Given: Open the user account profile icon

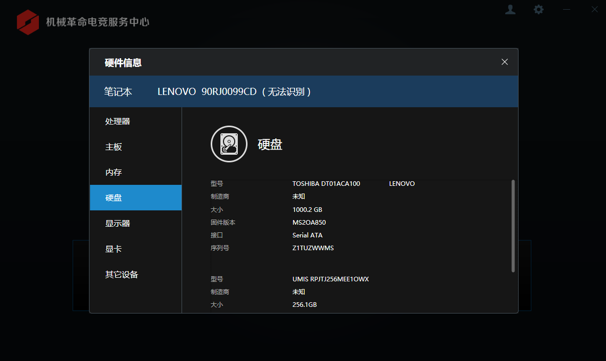Looking at the screenshot, I should point(510,10).
